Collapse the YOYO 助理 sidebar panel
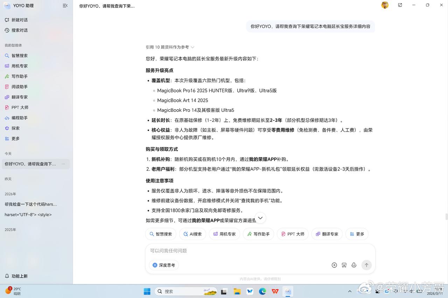Screen dimensions: 448x298 (65, 6)
